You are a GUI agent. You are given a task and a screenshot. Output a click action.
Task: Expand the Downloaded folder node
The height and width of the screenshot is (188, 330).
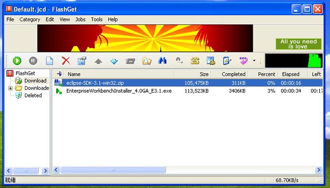[x=10, y=88]
